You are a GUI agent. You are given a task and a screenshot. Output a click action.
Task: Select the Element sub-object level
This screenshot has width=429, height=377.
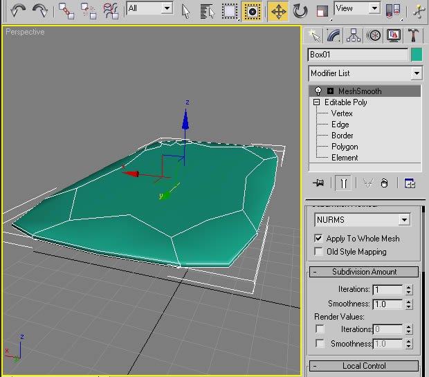[x=345, y=158]
